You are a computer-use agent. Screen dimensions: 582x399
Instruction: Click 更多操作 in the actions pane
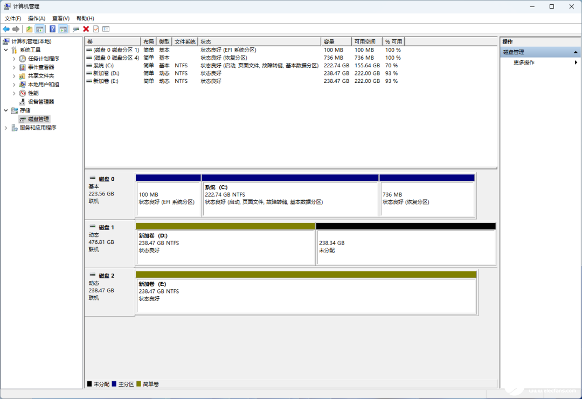[524, 62]
